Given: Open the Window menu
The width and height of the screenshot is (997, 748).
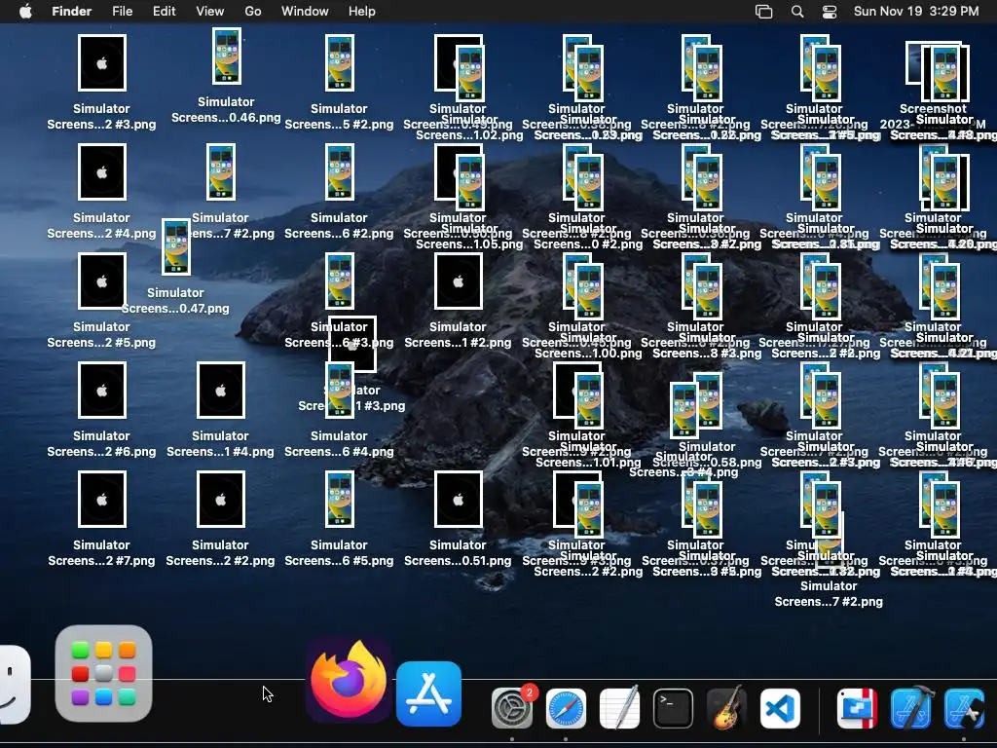Looking at the screenshot, I should tap(305, 12).
